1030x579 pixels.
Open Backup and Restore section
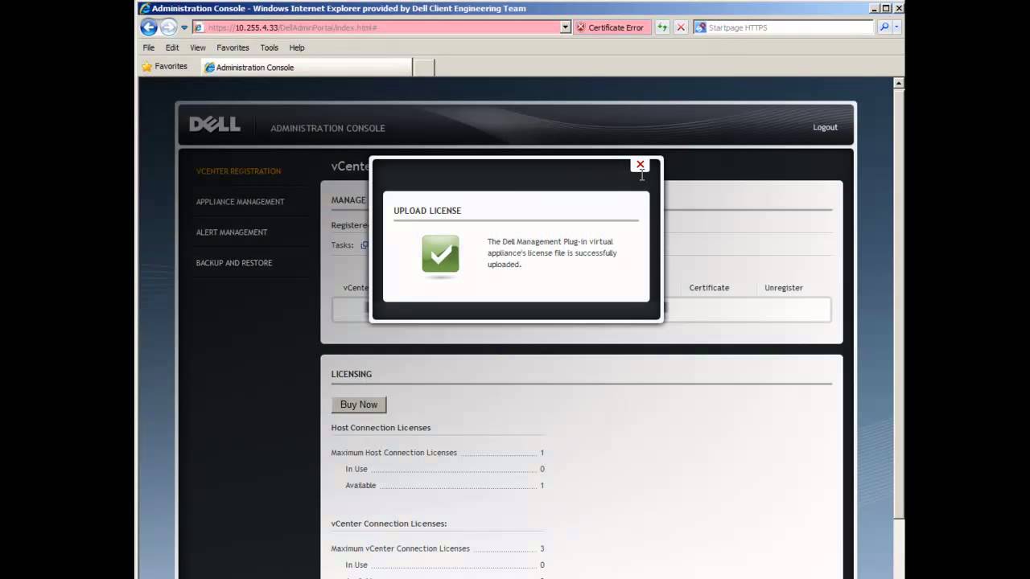(234, 263)
